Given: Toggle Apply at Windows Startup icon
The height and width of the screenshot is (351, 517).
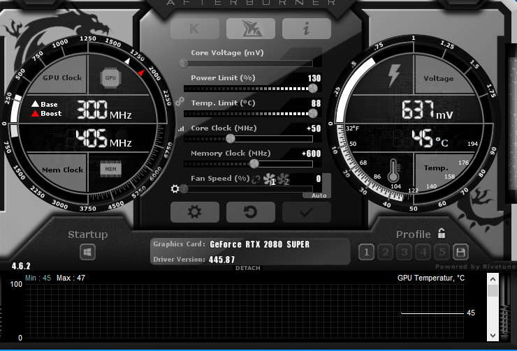Looking at the screenshot, I should [x=88, y=252].
